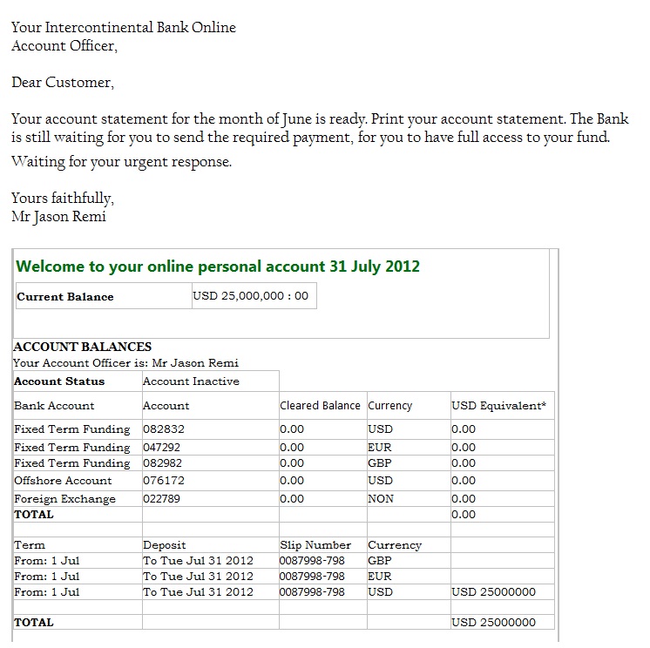The height and width of the screenshot is (648, 650).
Task: Select slip number 0087998-798 in GBP row
Action: click(312, 561)
